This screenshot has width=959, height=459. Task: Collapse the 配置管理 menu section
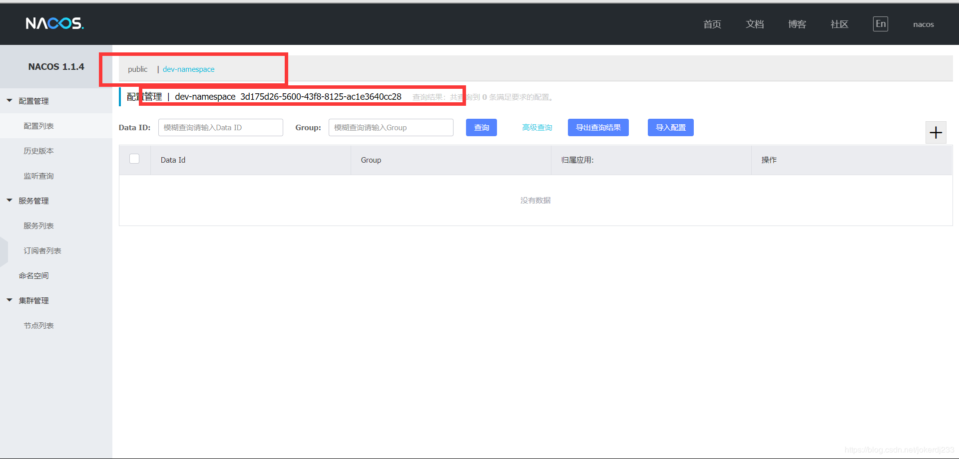[x=9, y=101]
